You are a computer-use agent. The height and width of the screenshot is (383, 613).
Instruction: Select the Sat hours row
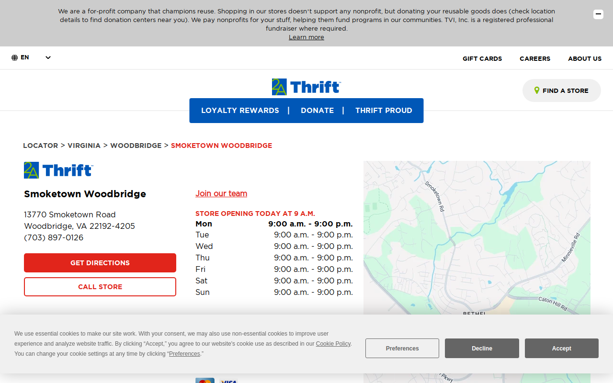point(274,281)
